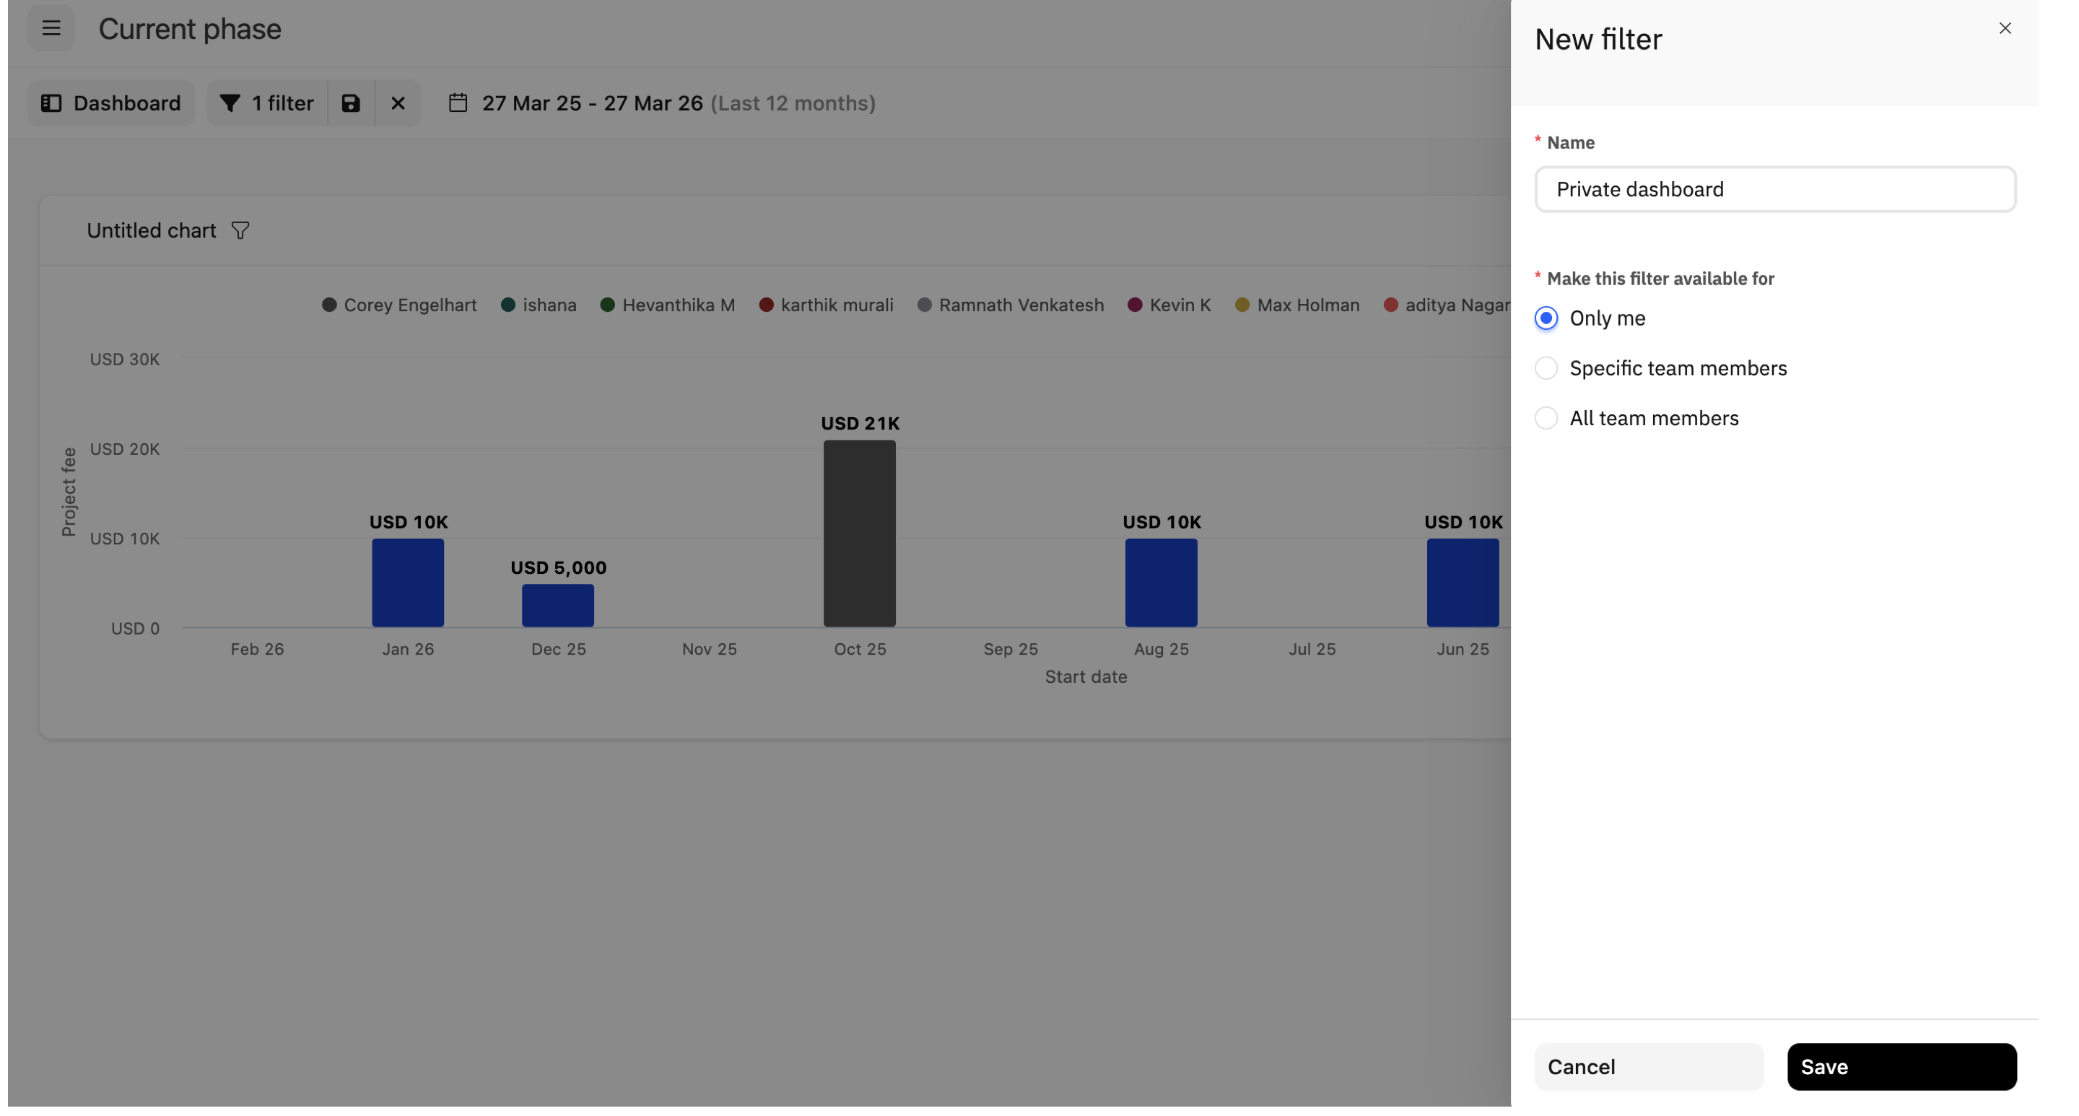Click the Dashboard panel icon button
The image size is (2079, 1116).
[x=52, y=103]
